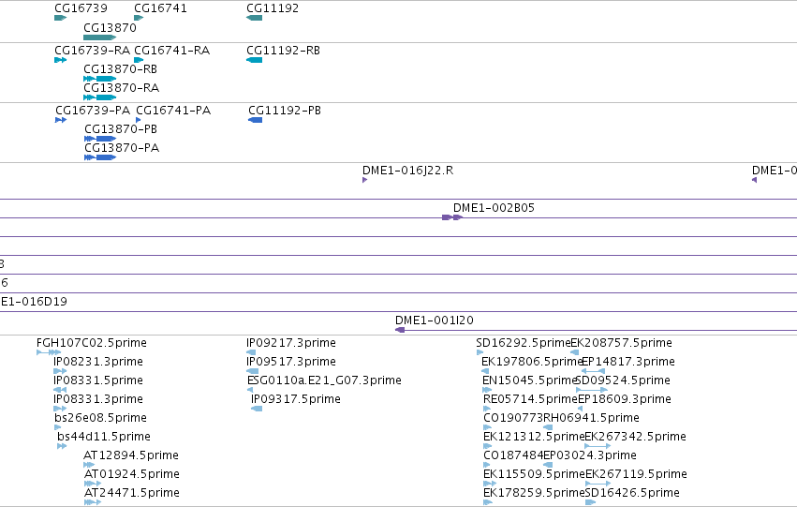Click EST EK267119.5prime
The height and width of the screenshot is (507, 797).
click(x=636, y=474)
